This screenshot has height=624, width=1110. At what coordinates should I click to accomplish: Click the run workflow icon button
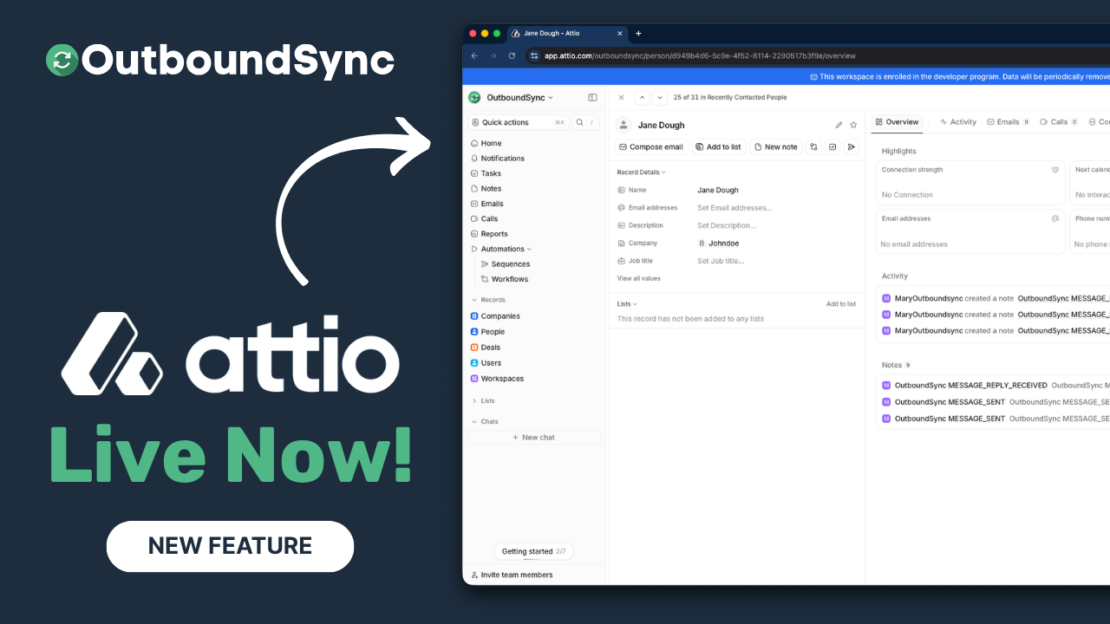click(x=813, y=147)
